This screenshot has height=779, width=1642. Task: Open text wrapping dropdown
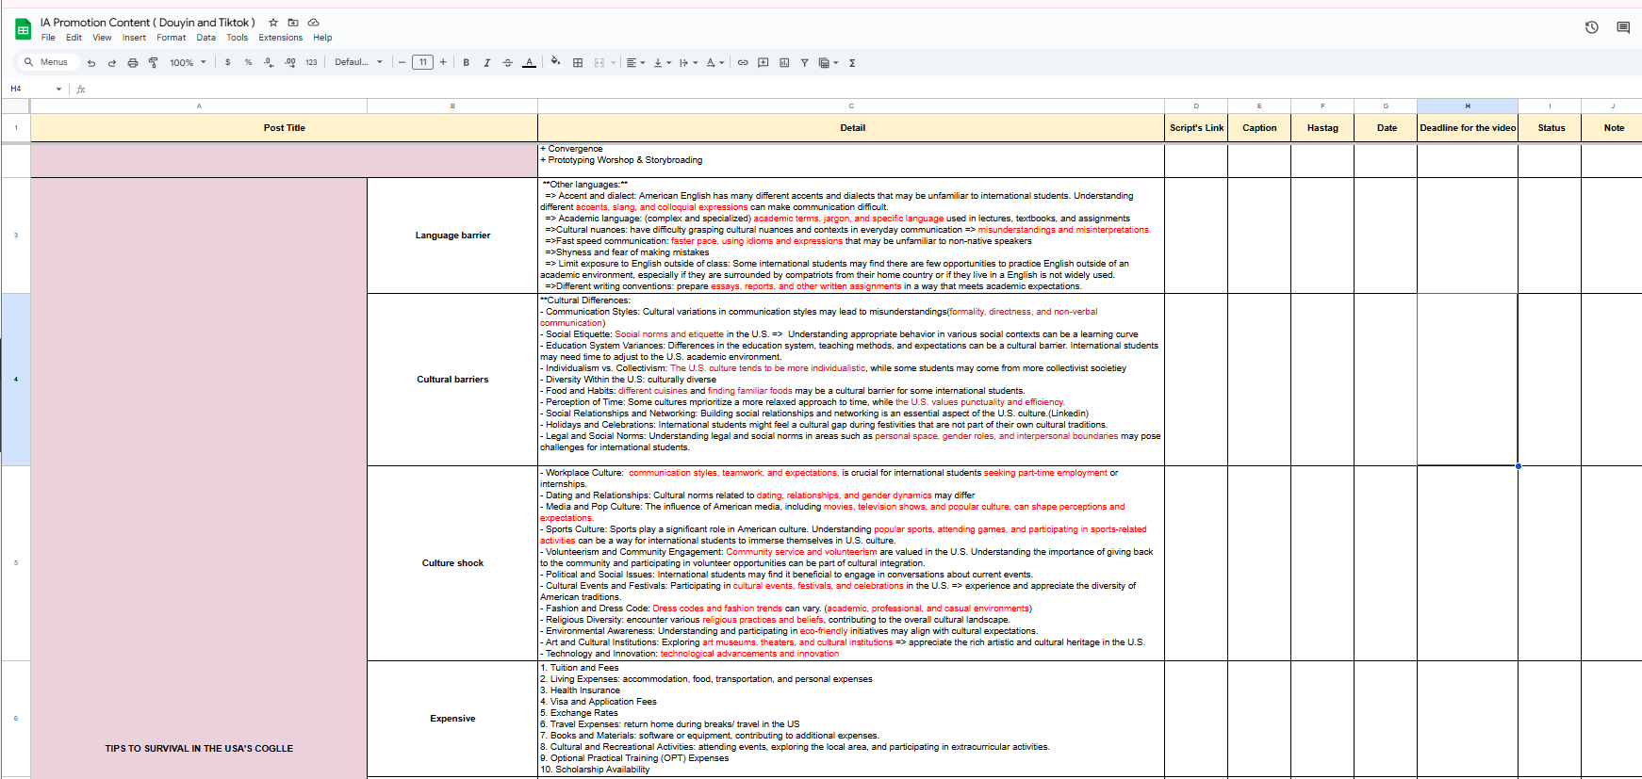(x=689, y=63)
